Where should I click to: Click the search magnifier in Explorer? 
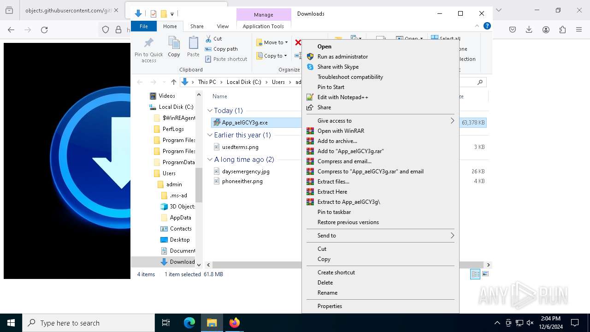coord(480,82)
